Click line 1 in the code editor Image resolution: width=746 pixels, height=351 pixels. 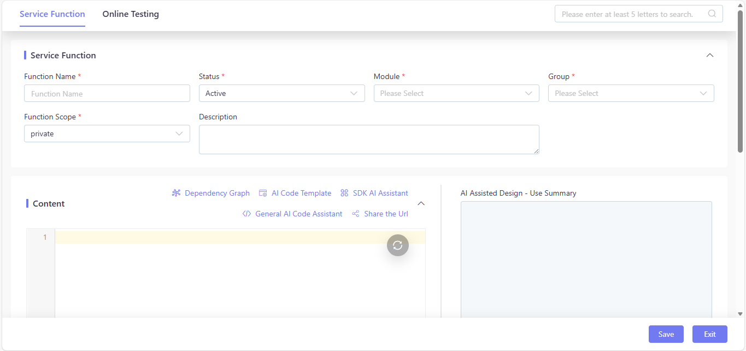click(x=240, y=237)
